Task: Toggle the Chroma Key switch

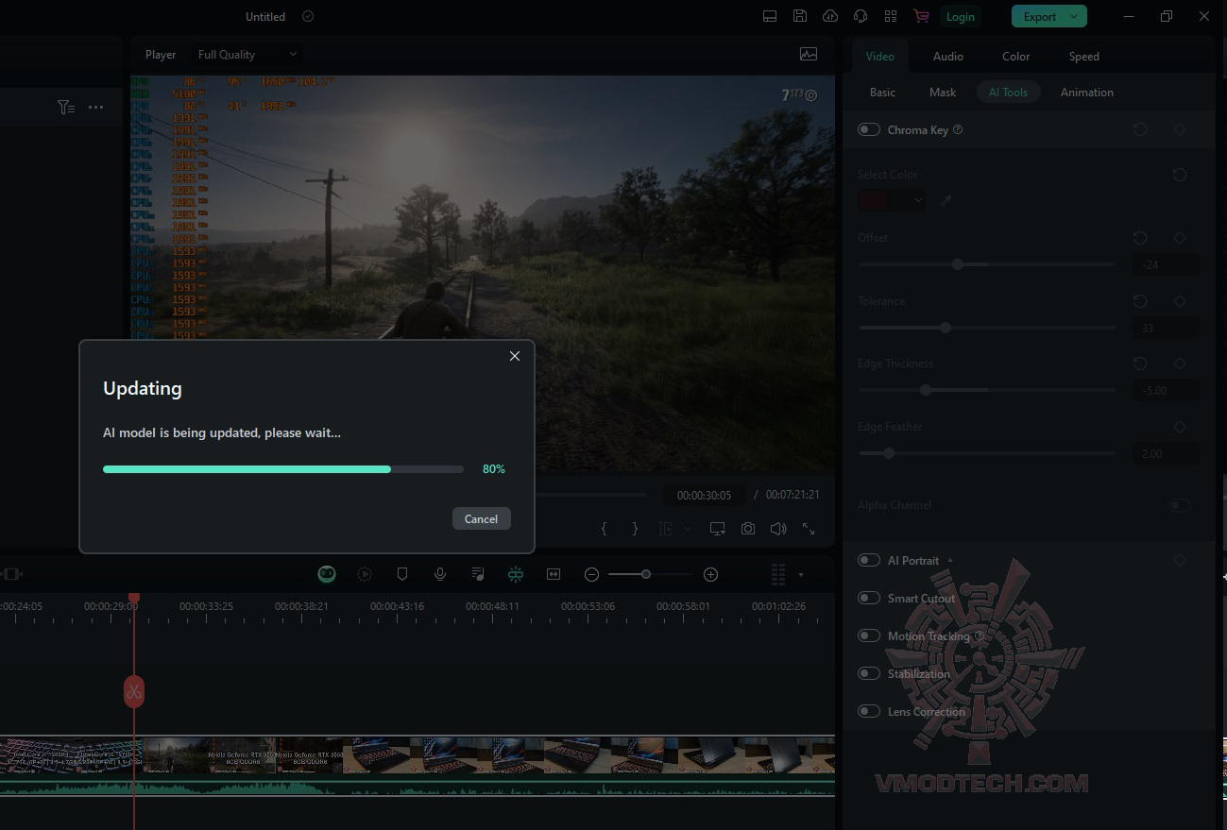Action: pos(869,129)
